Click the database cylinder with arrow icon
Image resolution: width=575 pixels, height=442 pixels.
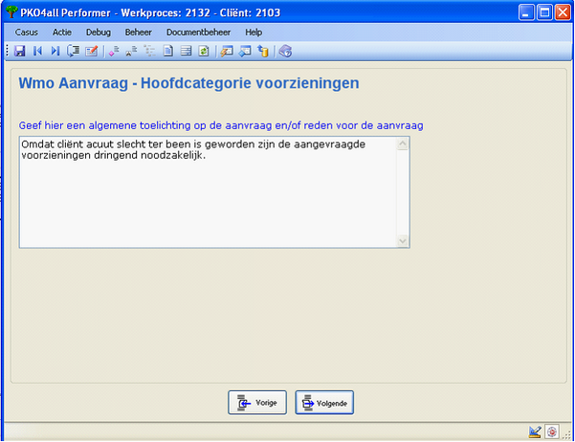point(263,51)
